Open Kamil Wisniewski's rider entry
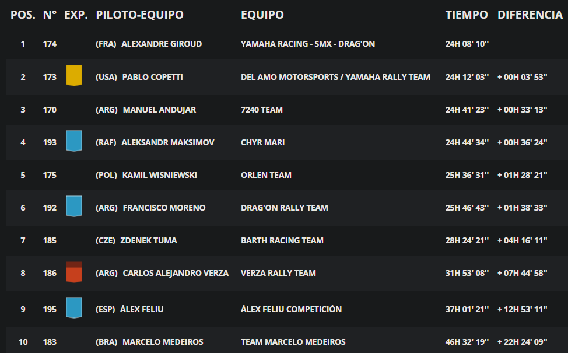The height and width of the screenshot is (353, 568). pos(160,175)
